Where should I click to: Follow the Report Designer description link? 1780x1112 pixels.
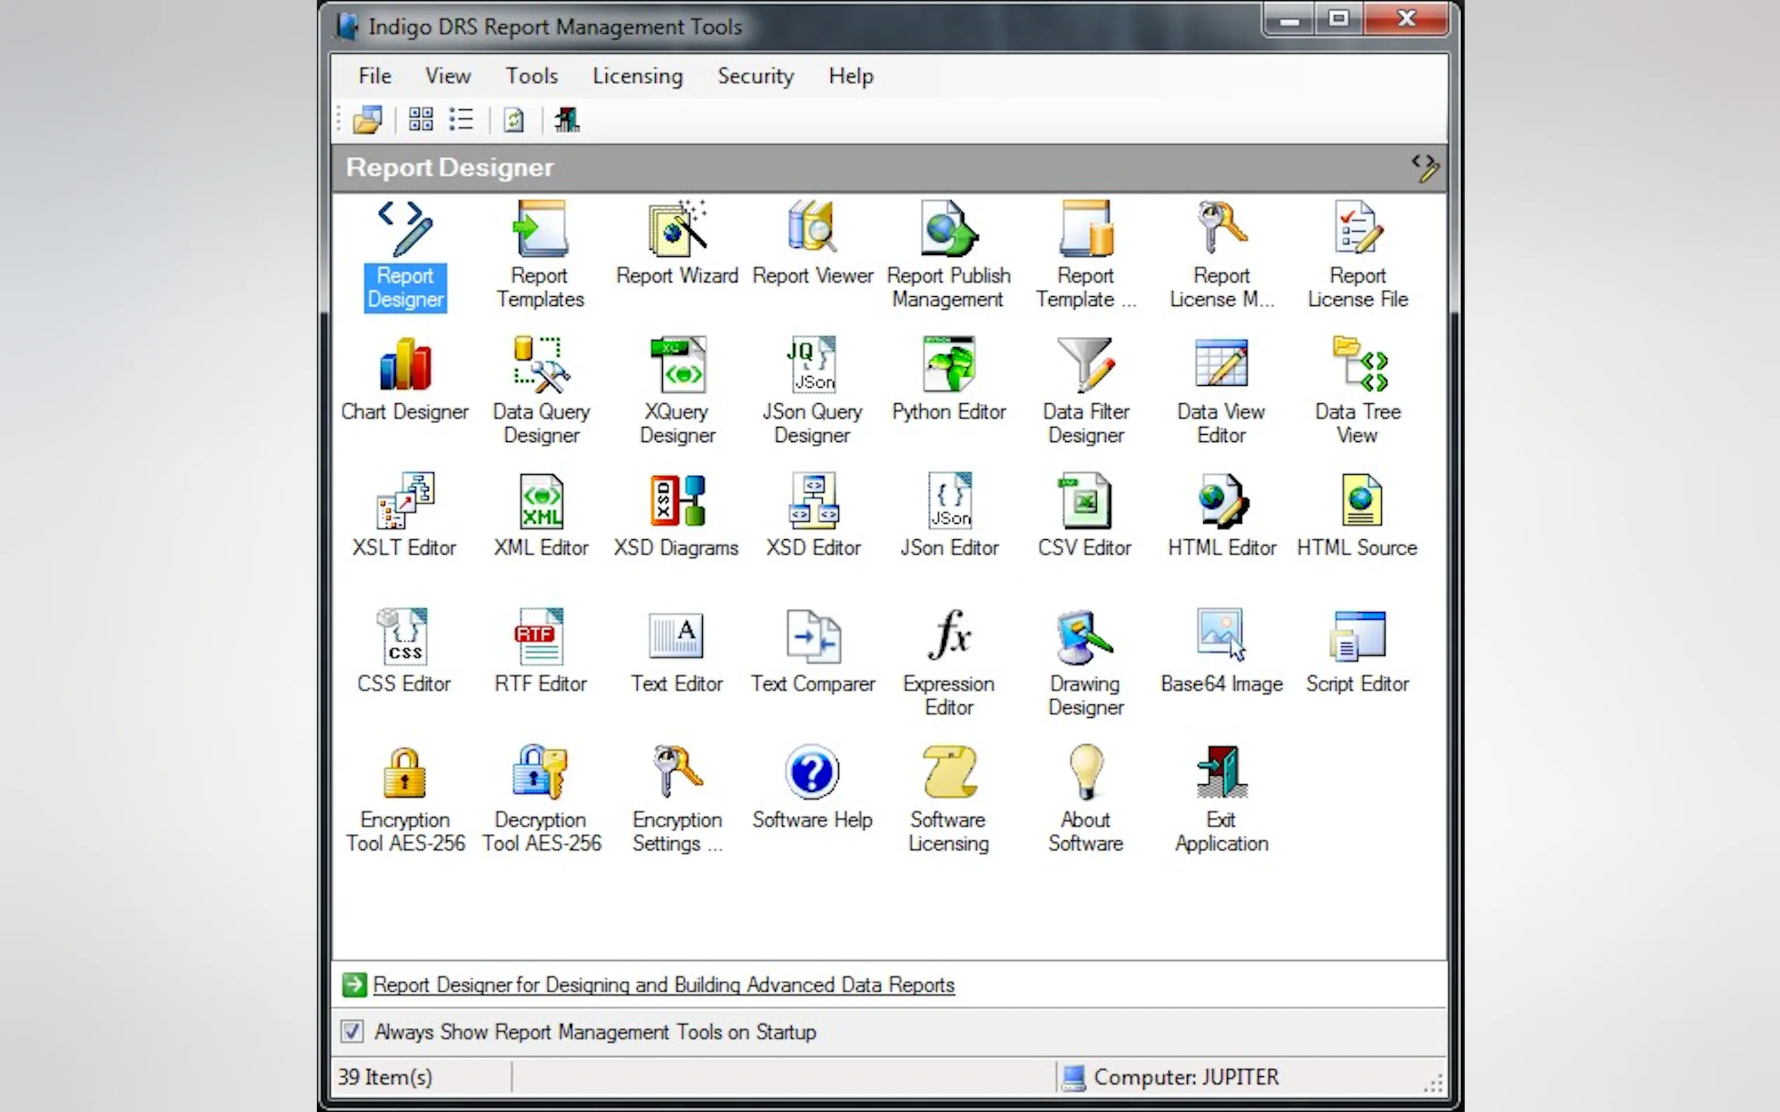[664, 985]
